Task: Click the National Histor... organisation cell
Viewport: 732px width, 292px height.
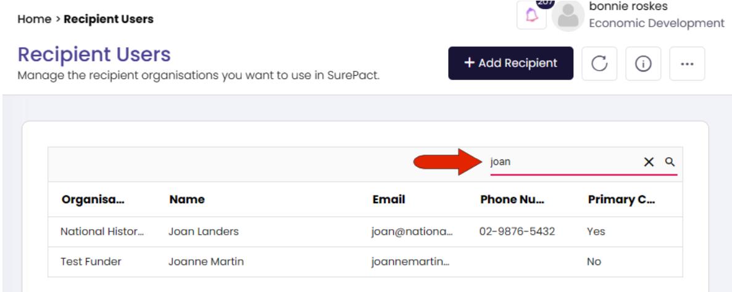Action: [x=102, y=232]
